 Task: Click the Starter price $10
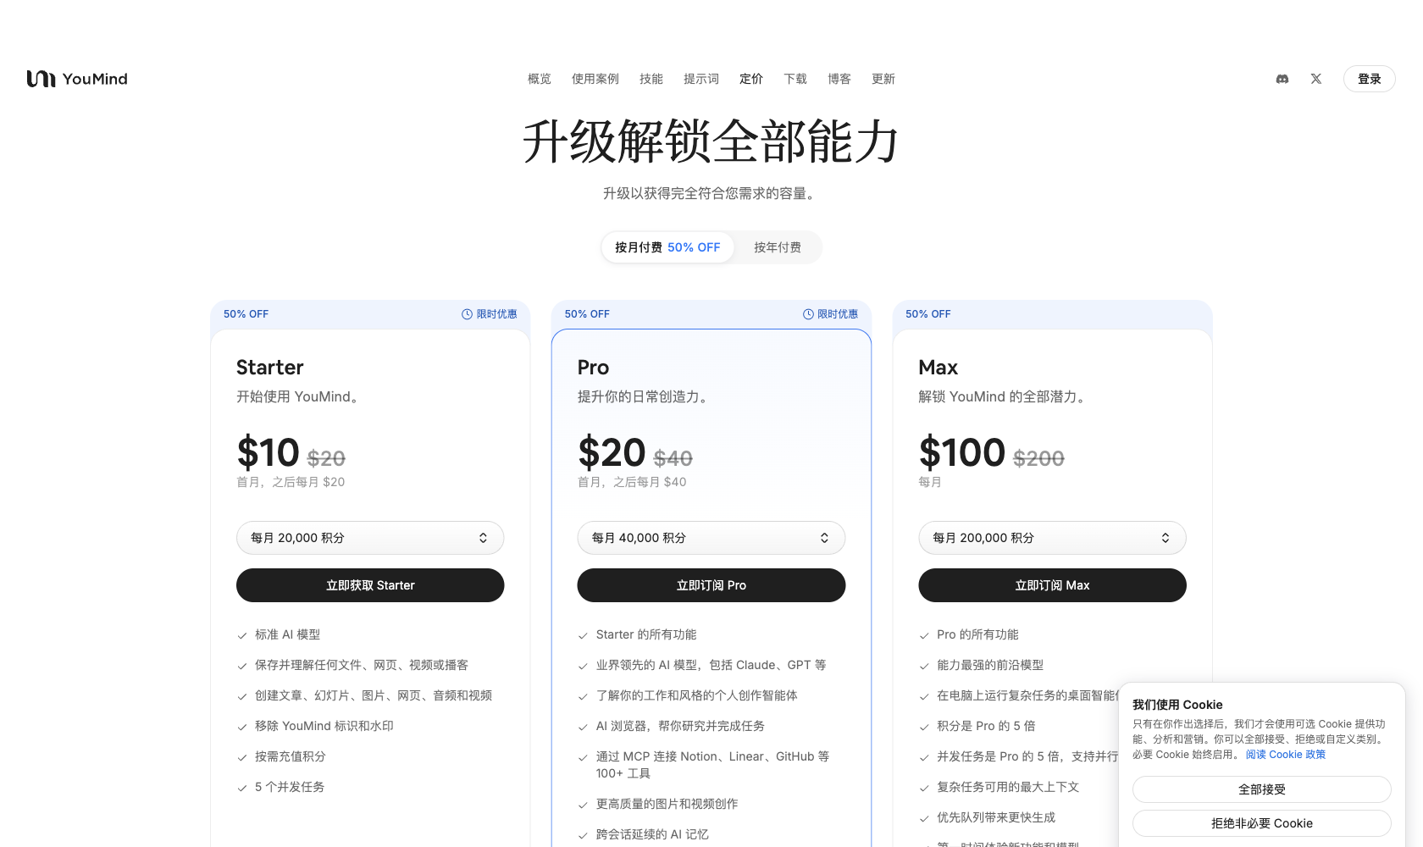tap(269, 452)
